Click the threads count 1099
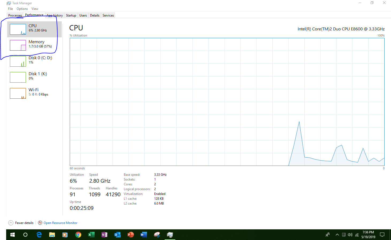391x240 pixels. [x=95, y=194]
